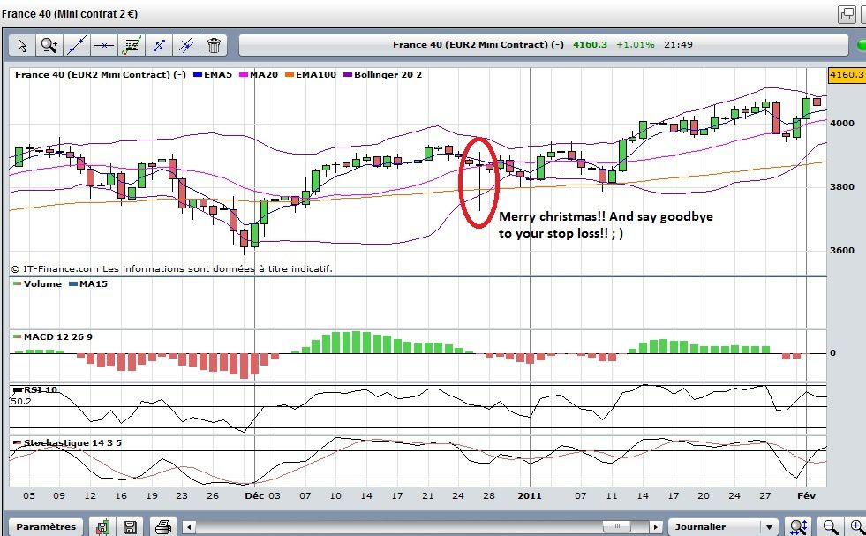Click the green 4160.3 price in header
This screenshot has height=536, width=866.
click(590, 45)
